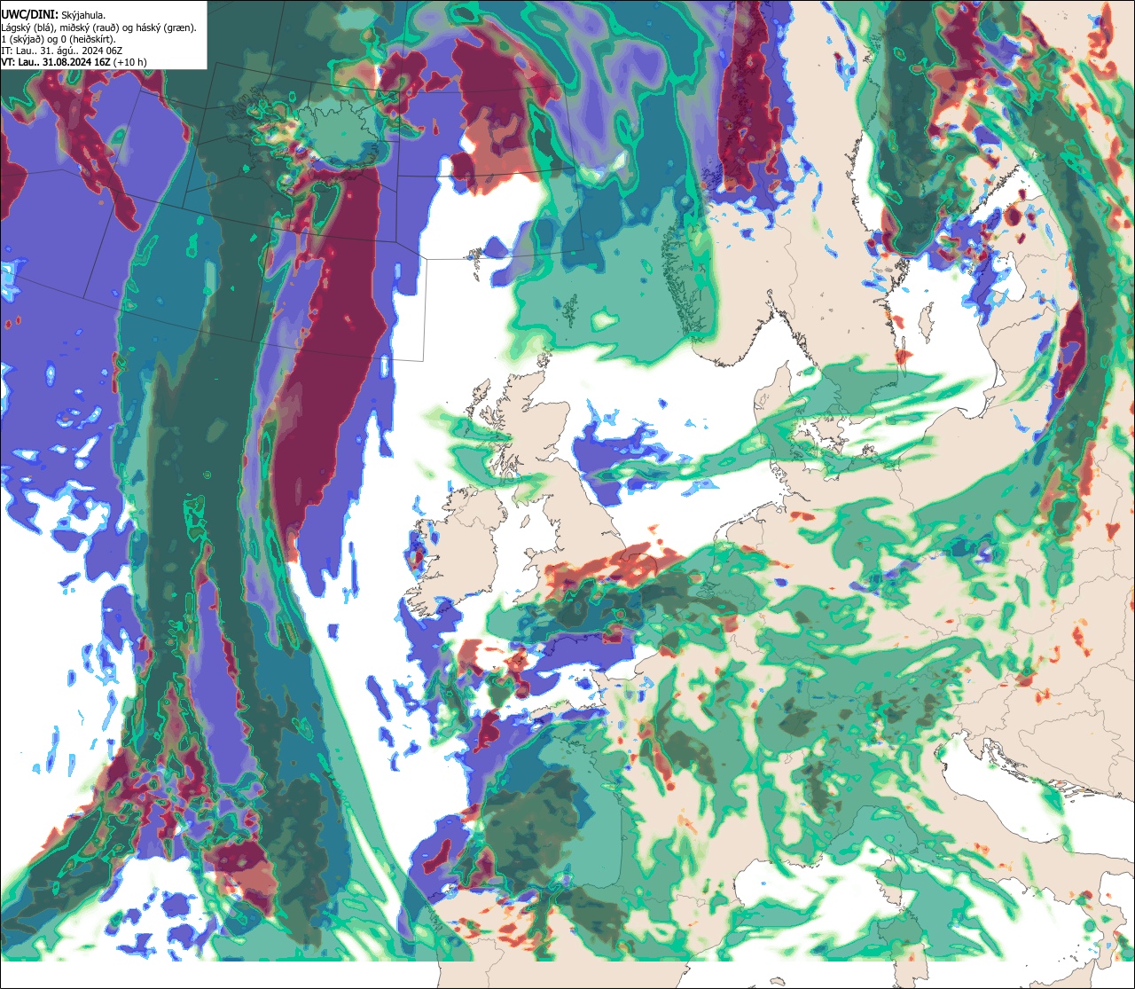Click the legend line 'Lágský (blá), miðský (rauð) og háský (græn).'
The image size is (1135, 989).
tap(99, 27)
